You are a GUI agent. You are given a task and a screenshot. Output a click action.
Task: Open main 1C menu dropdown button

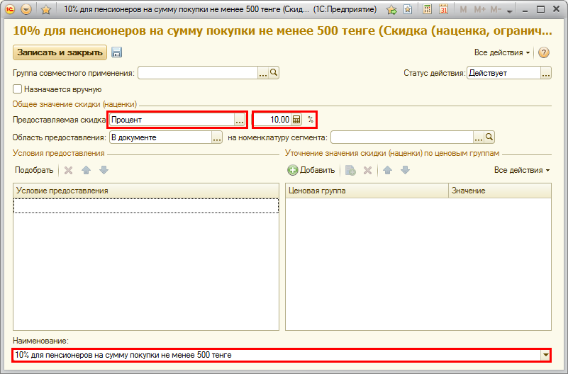pyautogui.click(x=27, y=10)
